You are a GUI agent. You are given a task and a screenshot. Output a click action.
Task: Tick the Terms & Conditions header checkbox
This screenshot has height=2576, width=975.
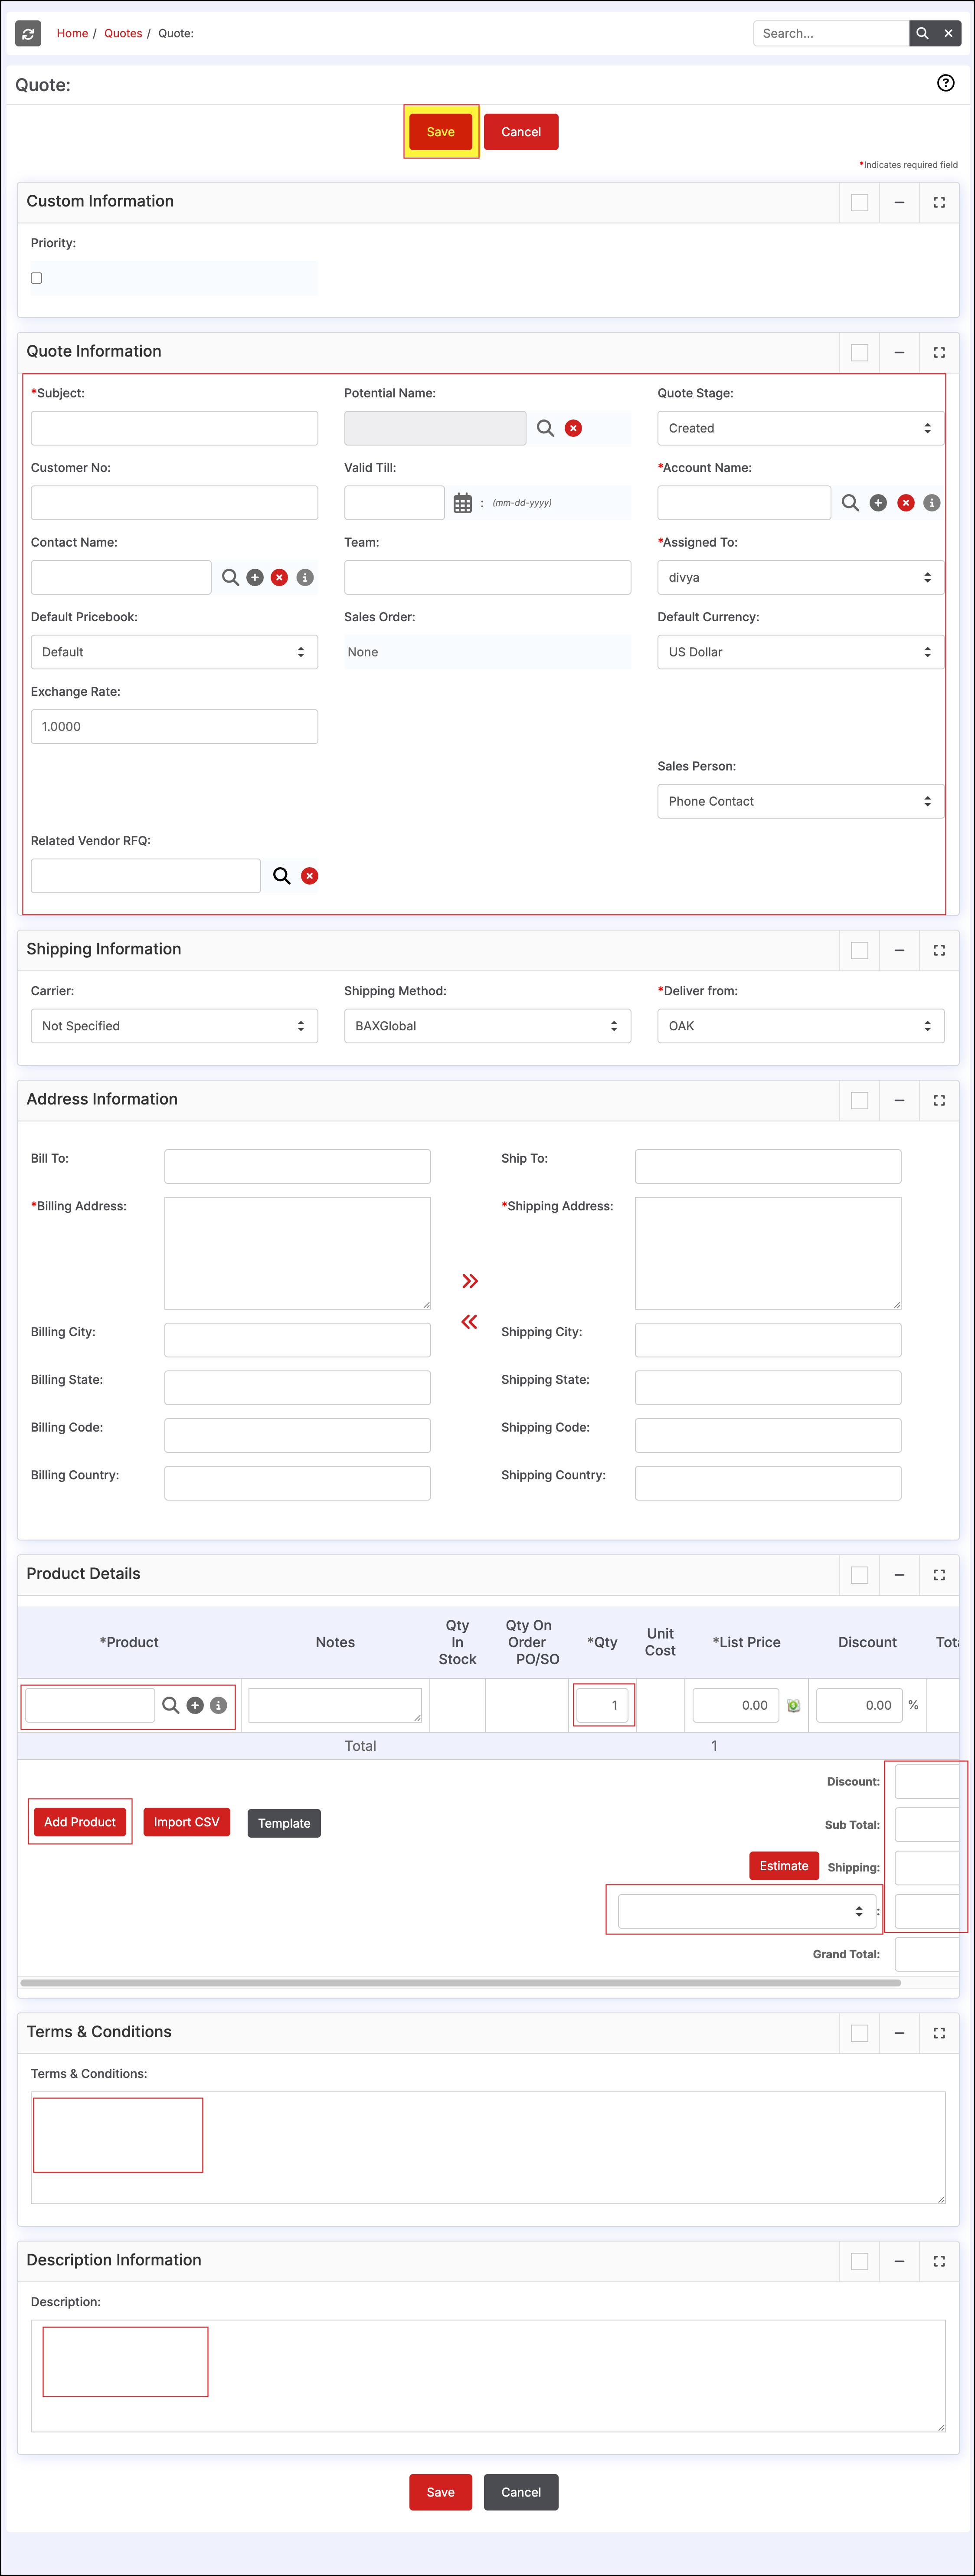click(x=859, y=2033)
